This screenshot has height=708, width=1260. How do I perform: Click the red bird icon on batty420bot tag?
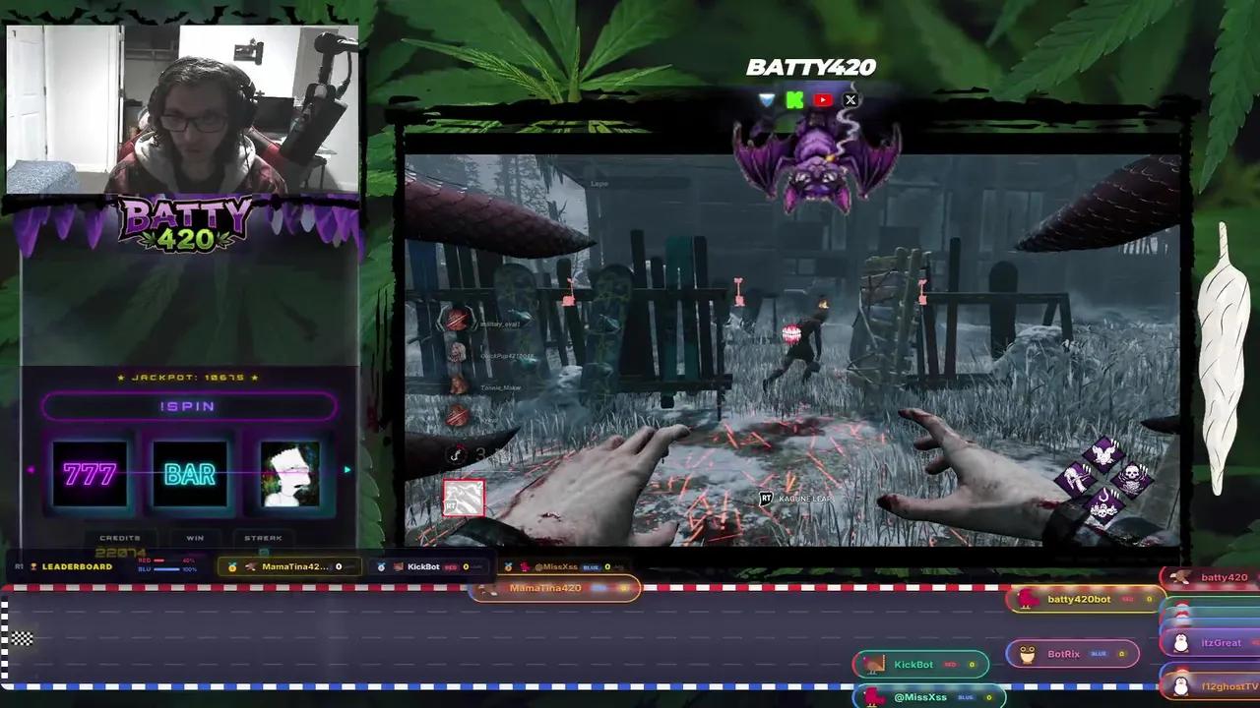tap(1030, 599)
